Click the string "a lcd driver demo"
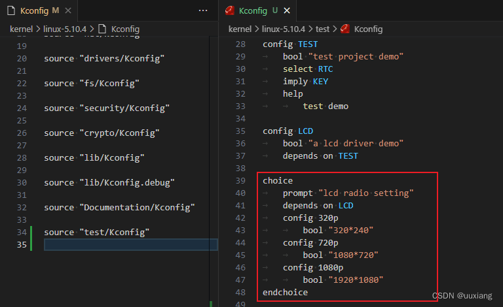Image resolution: width=503 pixels, height=307 pixels. pyautogui.click(x=356, y=144)
